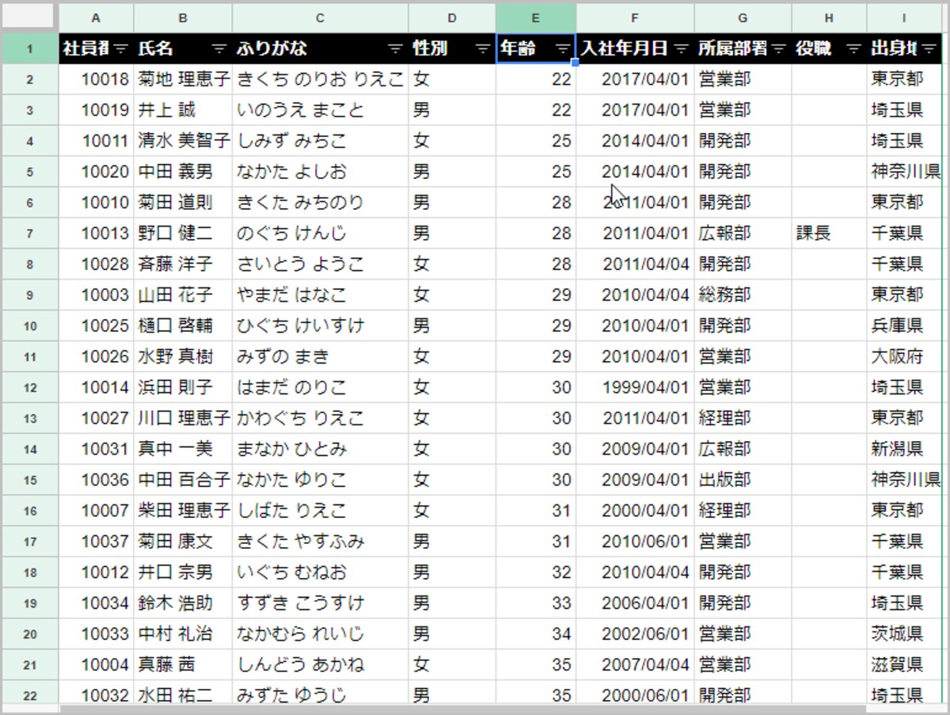950x715 pixels.
Task: Click cell 新潟県
Action: point(904,450)
